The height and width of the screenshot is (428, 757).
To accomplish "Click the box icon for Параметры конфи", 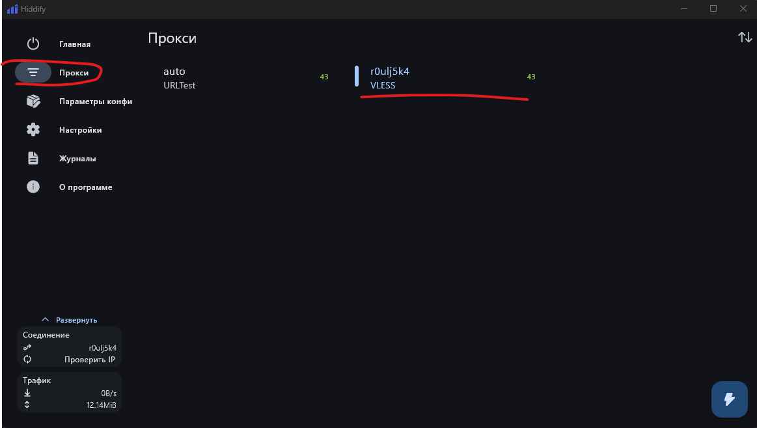I will pos(33,101).
